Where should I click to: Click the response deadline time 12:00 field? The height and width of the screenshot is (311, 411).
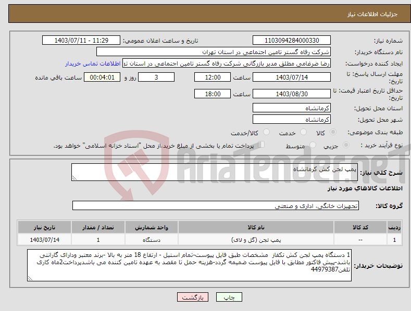(213, 77)
